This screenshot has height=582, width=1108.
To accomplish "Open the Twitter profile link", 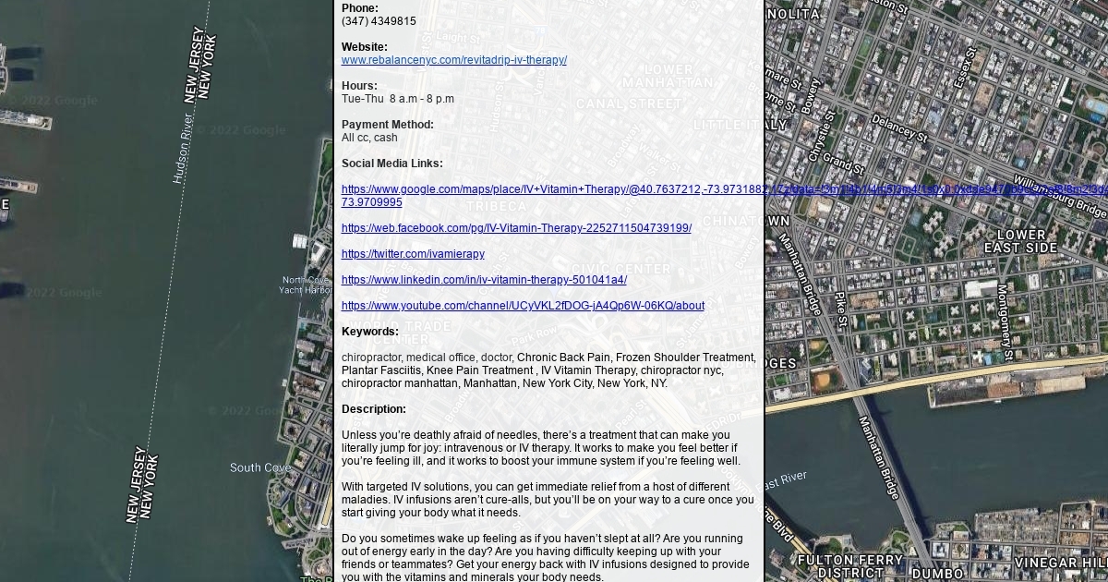I will 413,254.
